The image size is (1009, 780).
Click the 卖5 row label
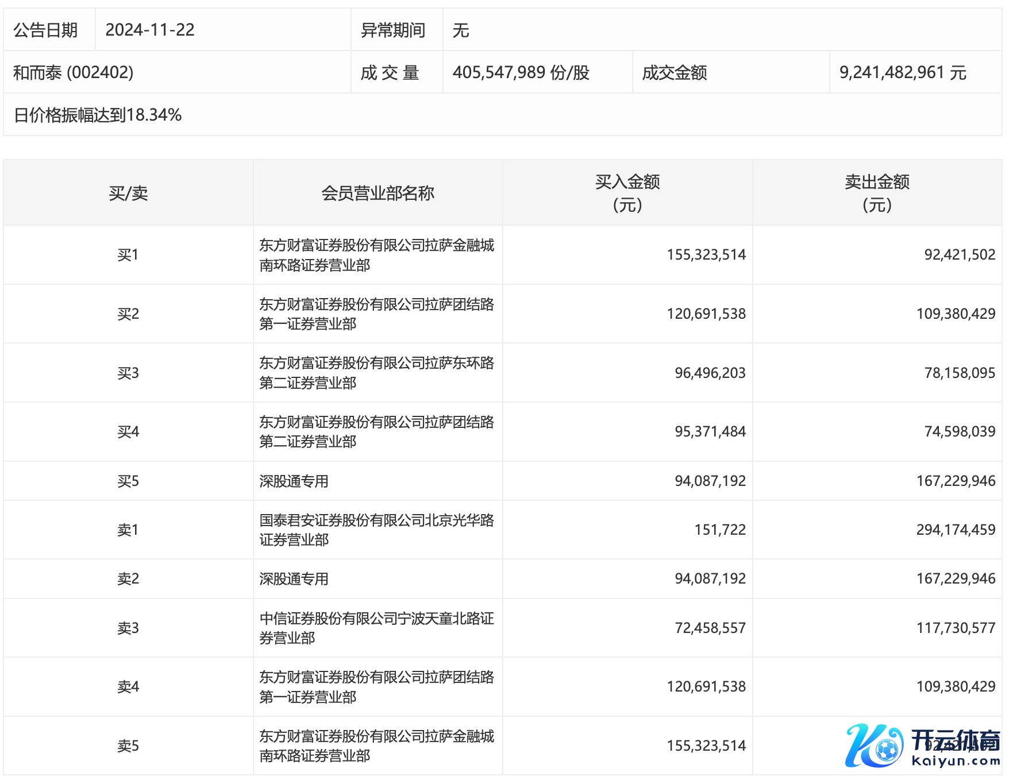click(128, 746)
